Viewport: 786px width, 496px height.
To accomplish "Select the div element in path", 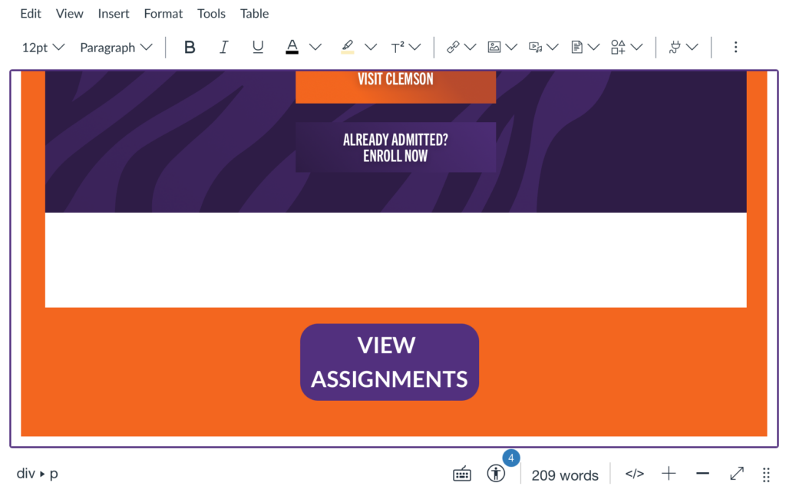I will [25, 474].
